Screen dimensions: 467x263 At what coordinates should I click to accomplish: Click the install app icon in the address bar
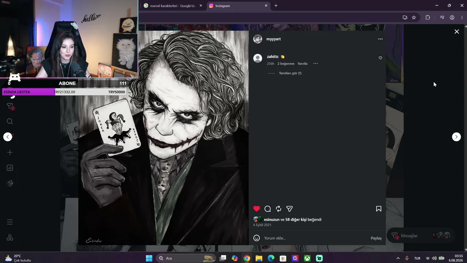(x=405, y=17)
